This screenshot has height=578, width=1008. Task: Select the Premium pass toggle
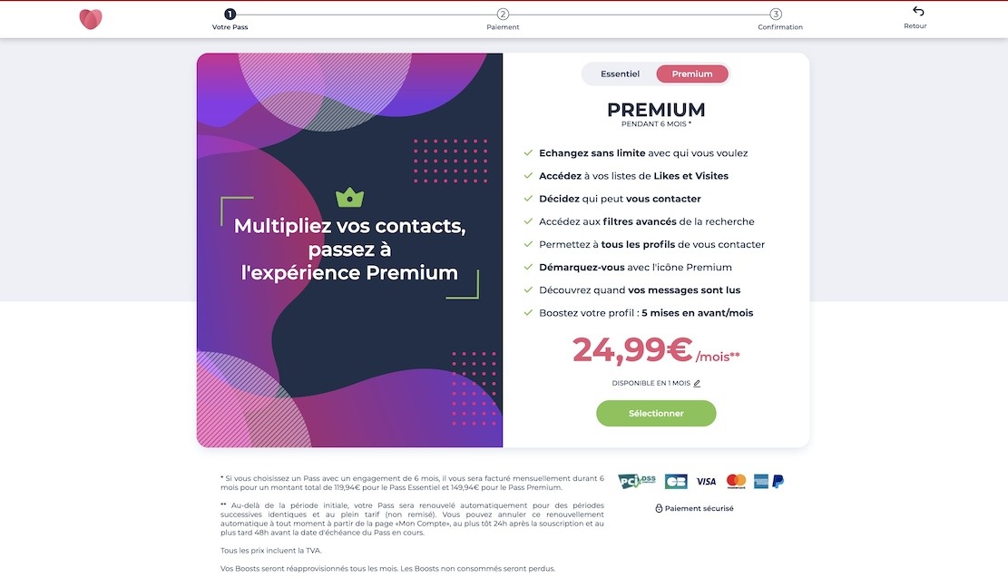pos(692,74)
